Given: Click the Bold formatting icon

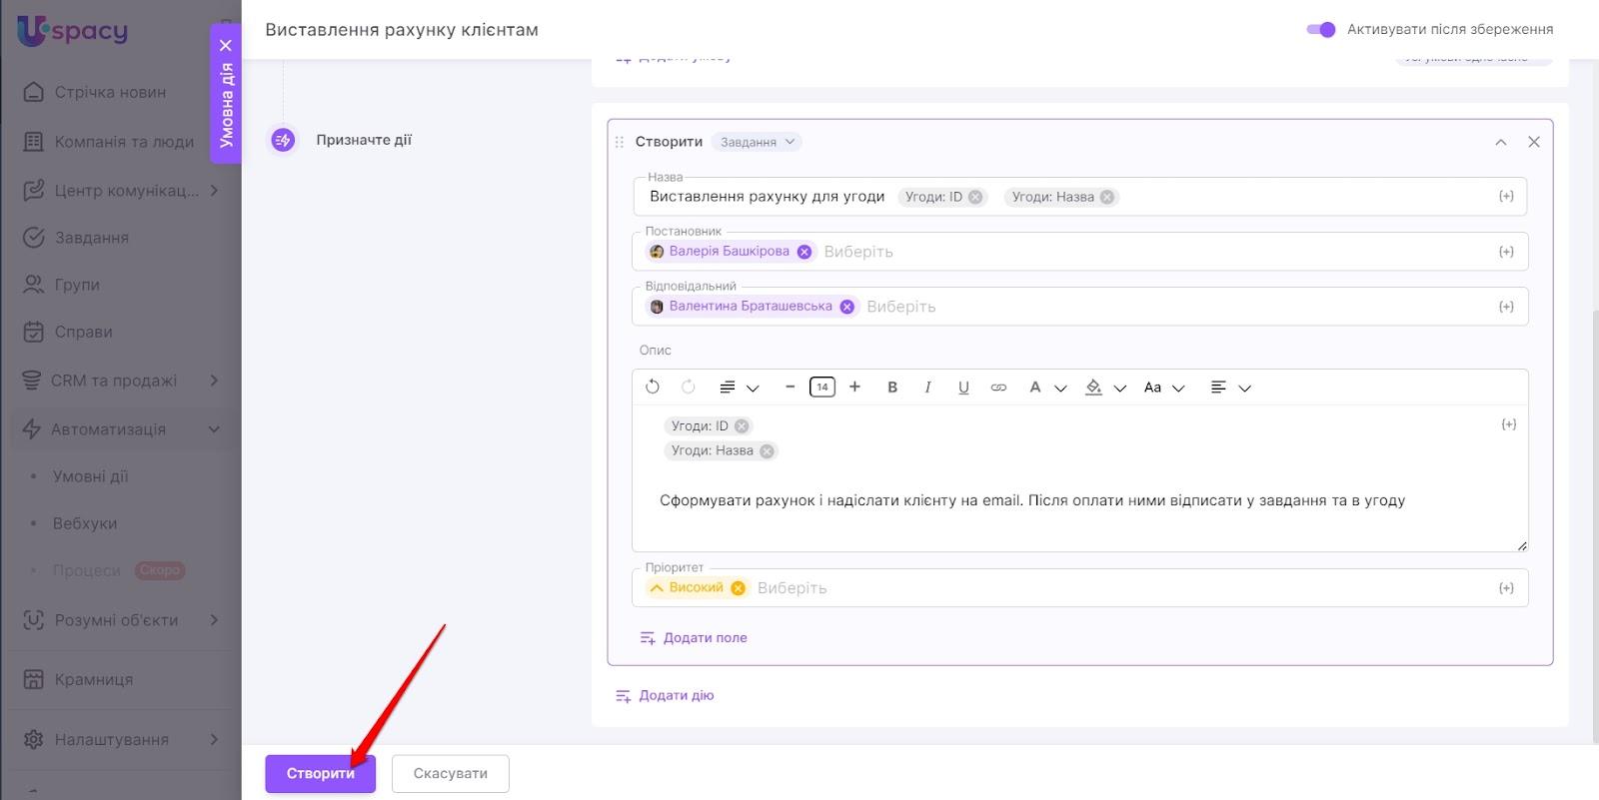Looking at the screenshot, I should point(892,388).
